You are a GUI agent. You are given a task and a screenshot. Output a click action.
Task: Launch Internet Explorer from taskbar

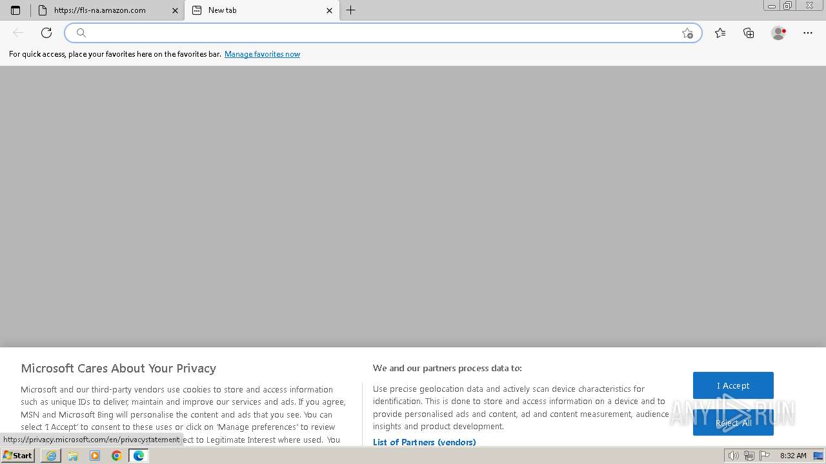tap(51, 456)
